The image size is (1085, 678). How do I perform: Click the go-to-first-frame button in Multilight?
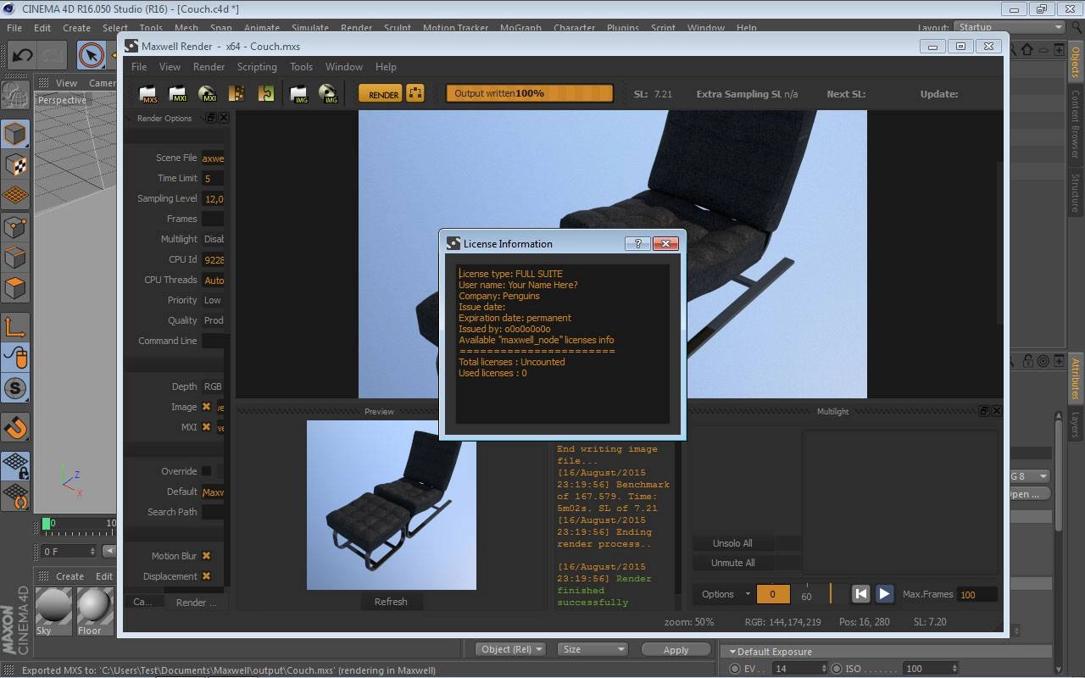click(x=860, y=593)
